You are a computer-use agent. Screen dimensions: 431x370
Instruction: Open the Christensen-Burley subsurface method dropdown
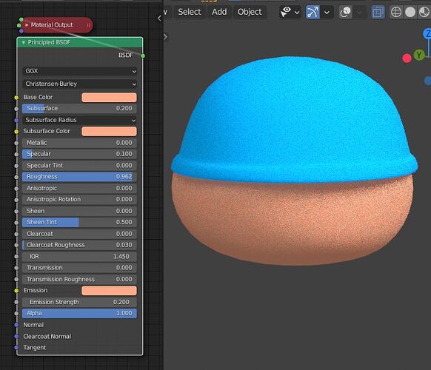tap(79, 84)
